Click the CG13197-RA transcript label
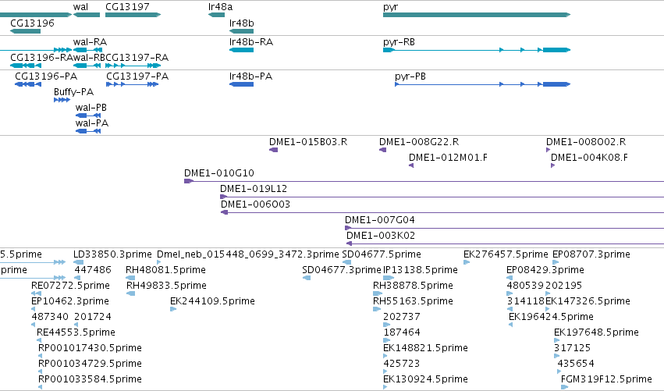Image resolution: width=664 pixels, height=391 pixels. [x=137, y=58]
